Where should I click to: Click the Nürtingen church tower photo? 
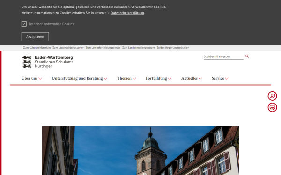coord(140,151)
